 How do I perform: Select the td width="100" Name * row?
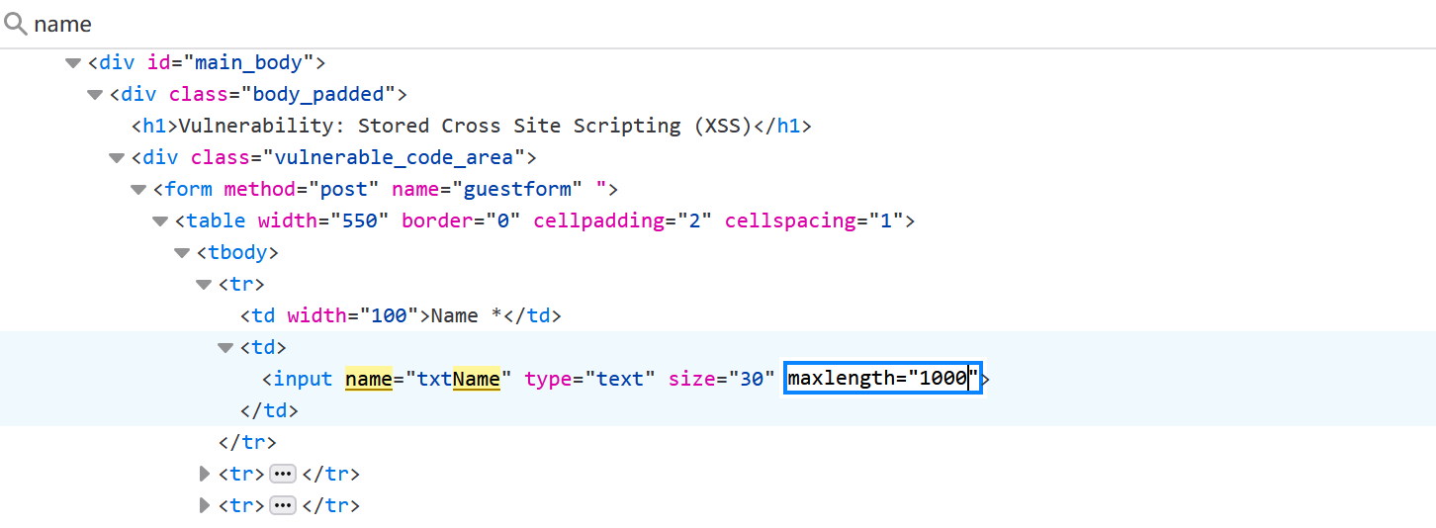click(401, 316)
